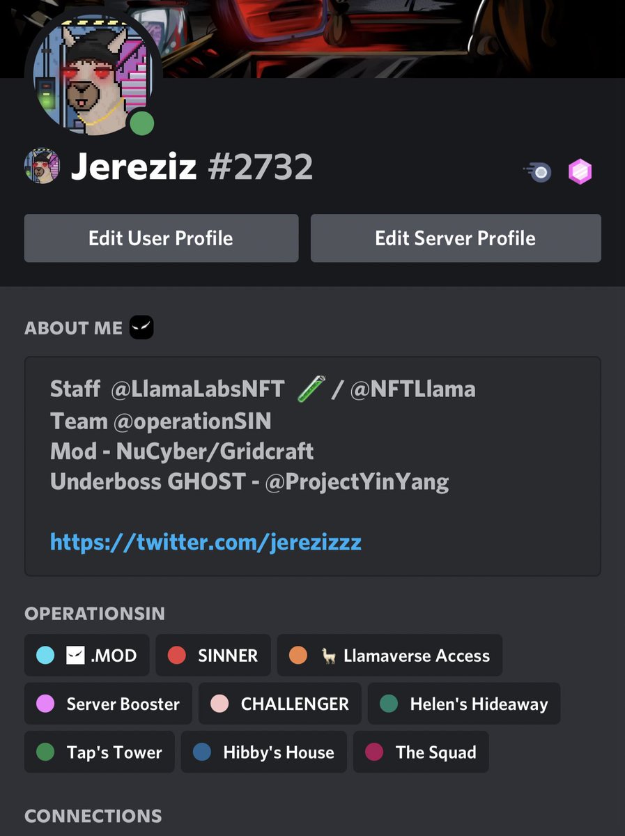Select the Helen's Hideaway role tag
Image resolution: width=625 pixels, height=836 pixels.
[x=464, y=704]
